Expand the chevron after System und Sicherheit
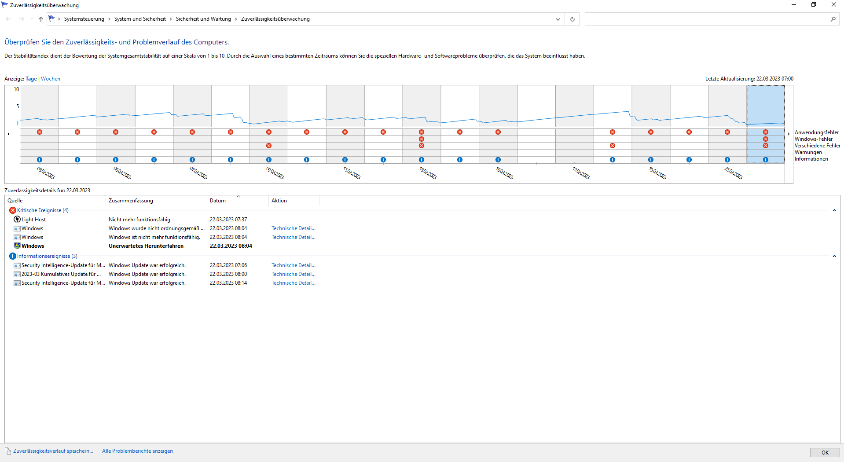844x462 pixels. click(171, 19)
